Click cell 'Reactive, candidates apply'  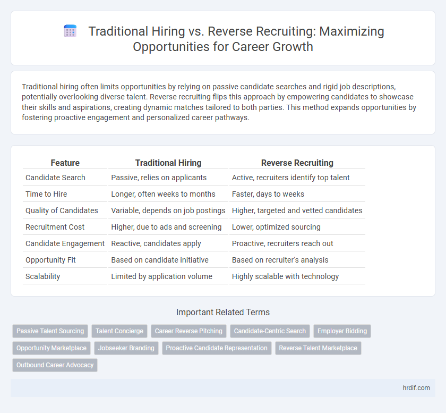coord(168,243)
